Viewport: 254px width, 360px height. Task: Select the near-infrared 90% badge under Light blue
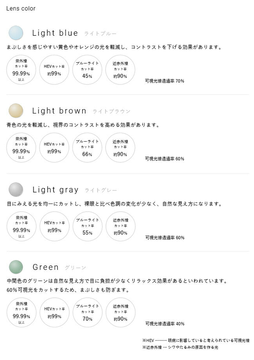(120, 70)
